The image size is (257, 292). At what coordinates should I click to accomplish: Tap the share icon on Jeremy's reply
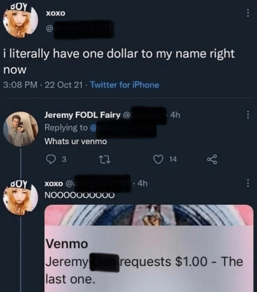coord(212,160)
